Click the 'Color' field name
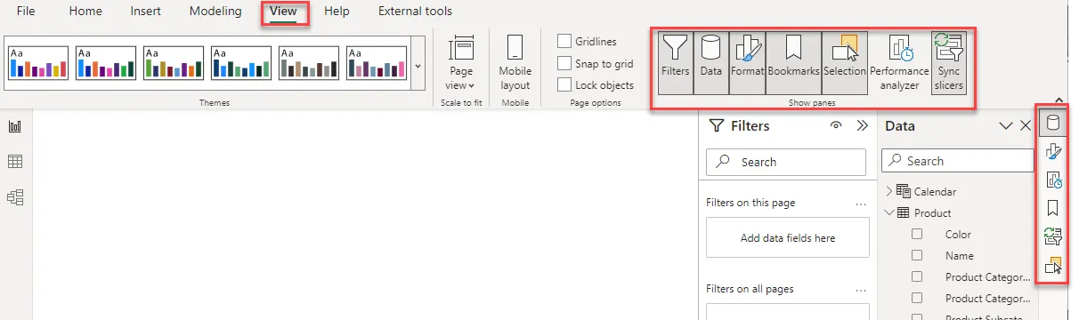The width and height of the screenshot is (1079, 320). click(958, 235)
